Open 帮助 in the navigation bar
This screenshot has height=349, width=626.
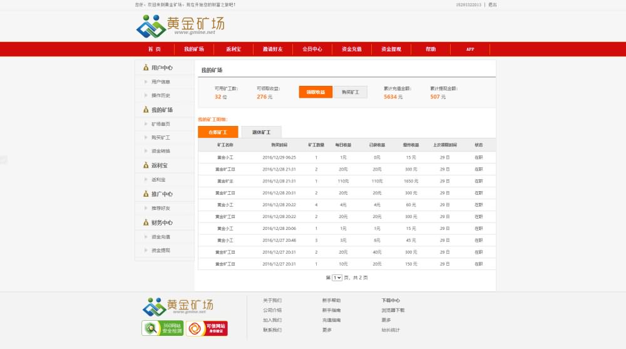(431, 49)
